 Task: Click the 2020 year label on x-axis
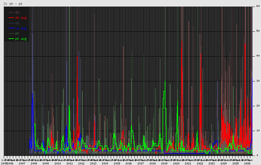(176, 163)
